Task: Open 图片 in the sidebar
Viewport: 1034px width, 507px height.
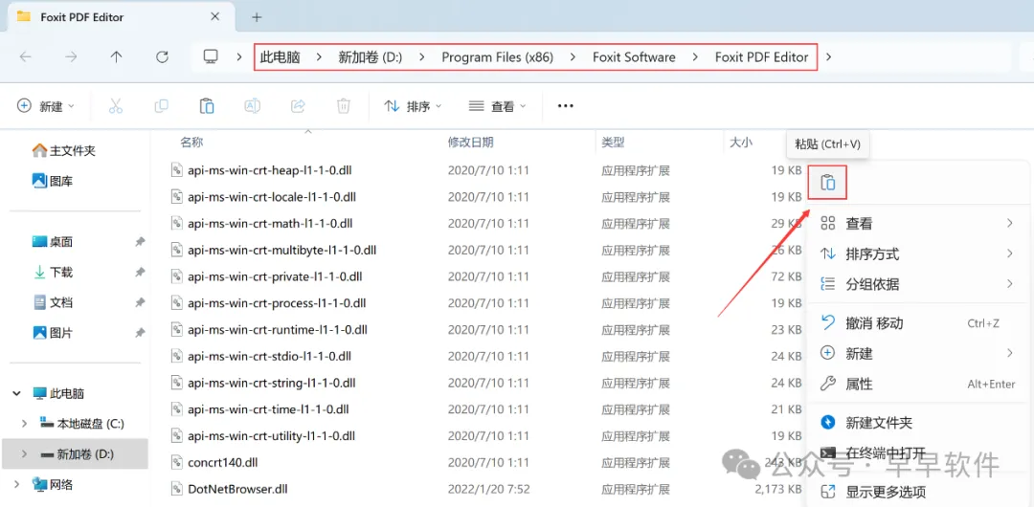Action: click(52, 333)
